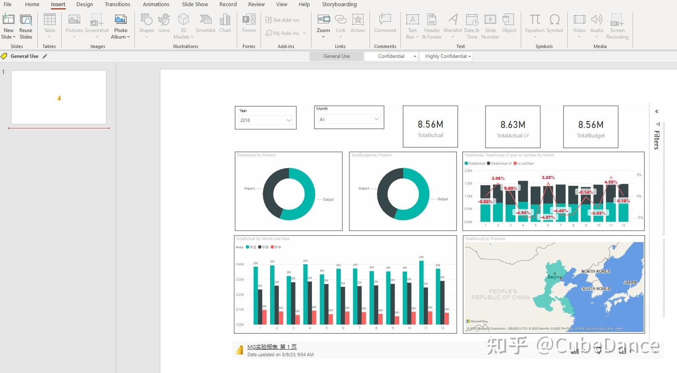This screenshot has width=677, height=373.
Task: Open the Storyboarding menu
Action: (x=339, y=5)
